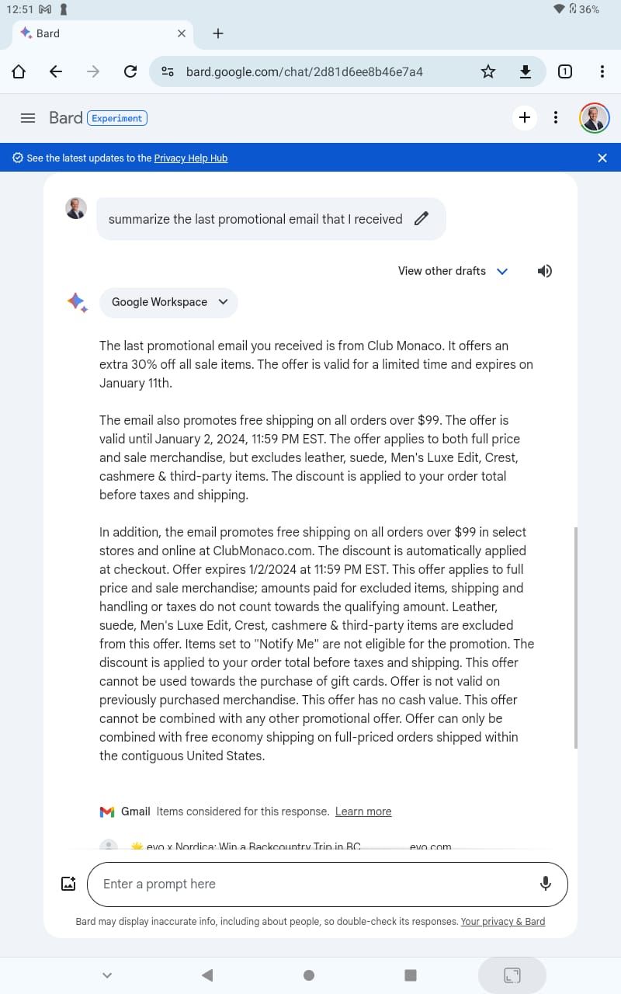The width and height of the screenshot is (621, 994).
Task: Switch to the Bard browser tab
Action: (93, 33)
